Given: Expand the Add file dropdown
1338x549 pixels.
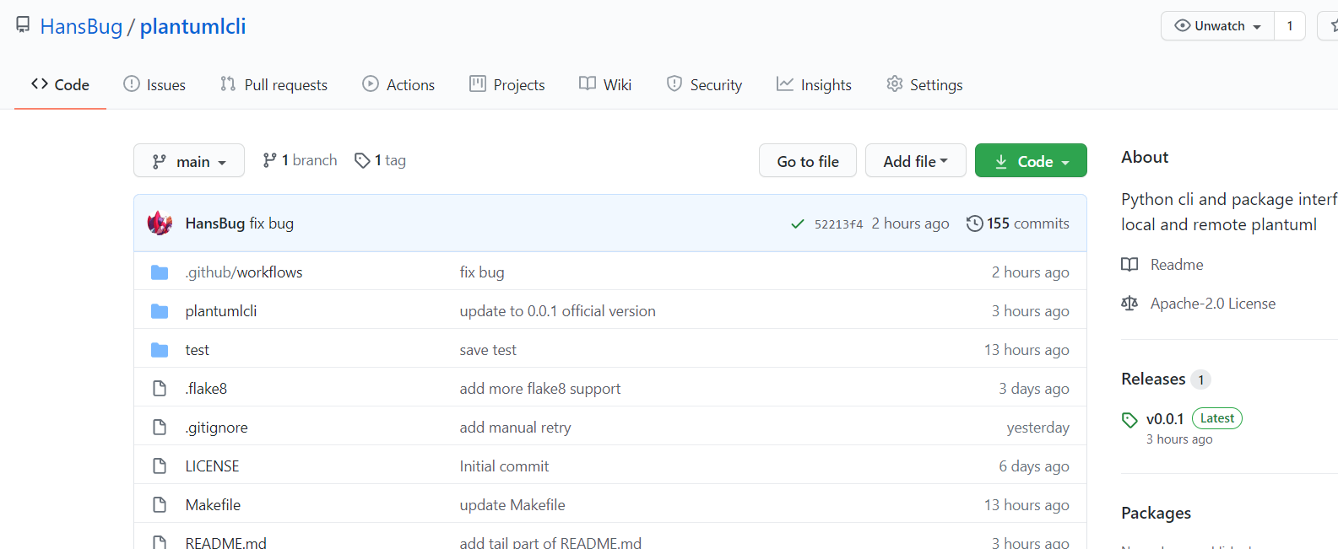Looking at the screenshot, I should click(x=916, y=160).
